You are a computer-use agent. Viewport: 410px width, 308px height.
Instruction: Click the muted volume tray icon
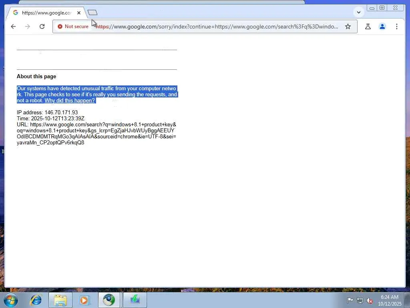370,301
